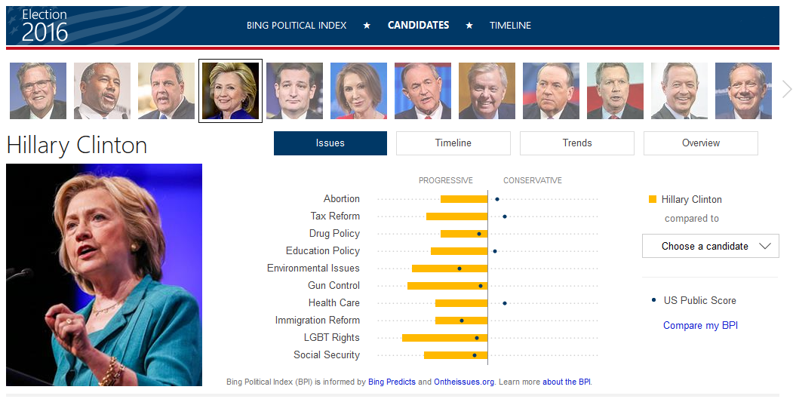Switch to the Trends tab
796x402 pixels.
[577, 143]
